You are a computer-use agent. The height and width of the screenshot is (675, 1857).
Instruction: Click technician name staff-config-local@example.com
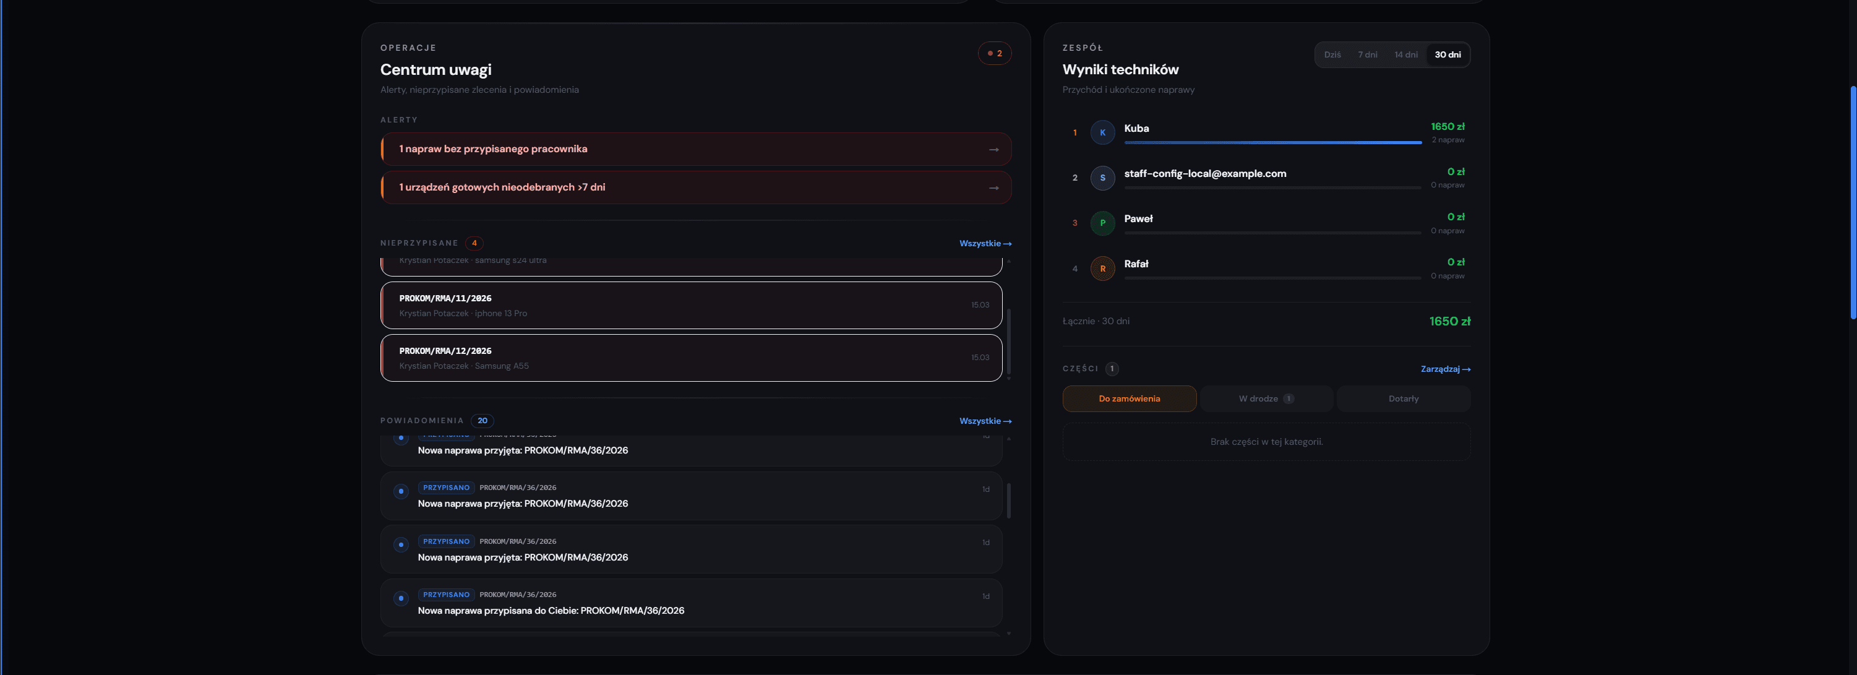coord(1206,174)
